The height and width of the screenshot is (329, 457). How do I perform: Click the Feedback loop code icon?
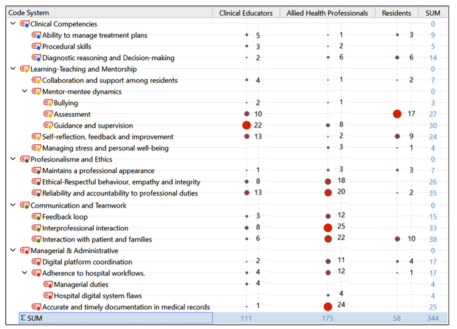(36, 217)
